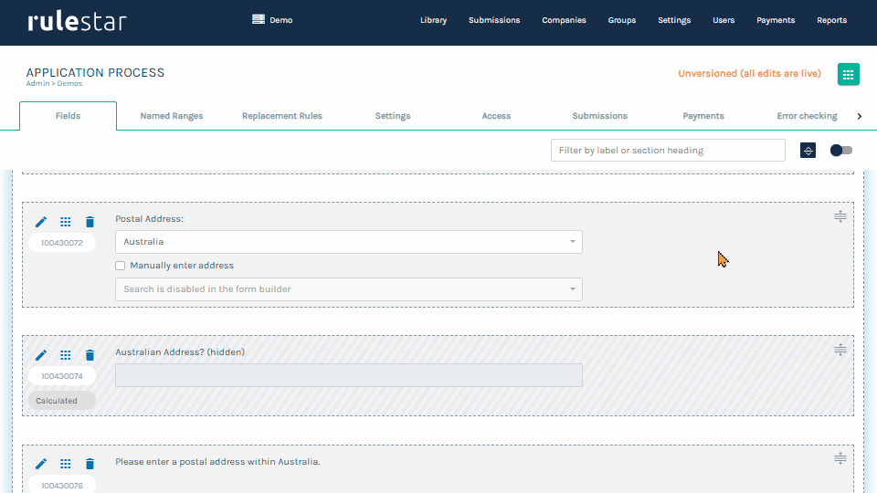
Task: Edit the Postal Address field with pencil
Action: tap(41, 222)
